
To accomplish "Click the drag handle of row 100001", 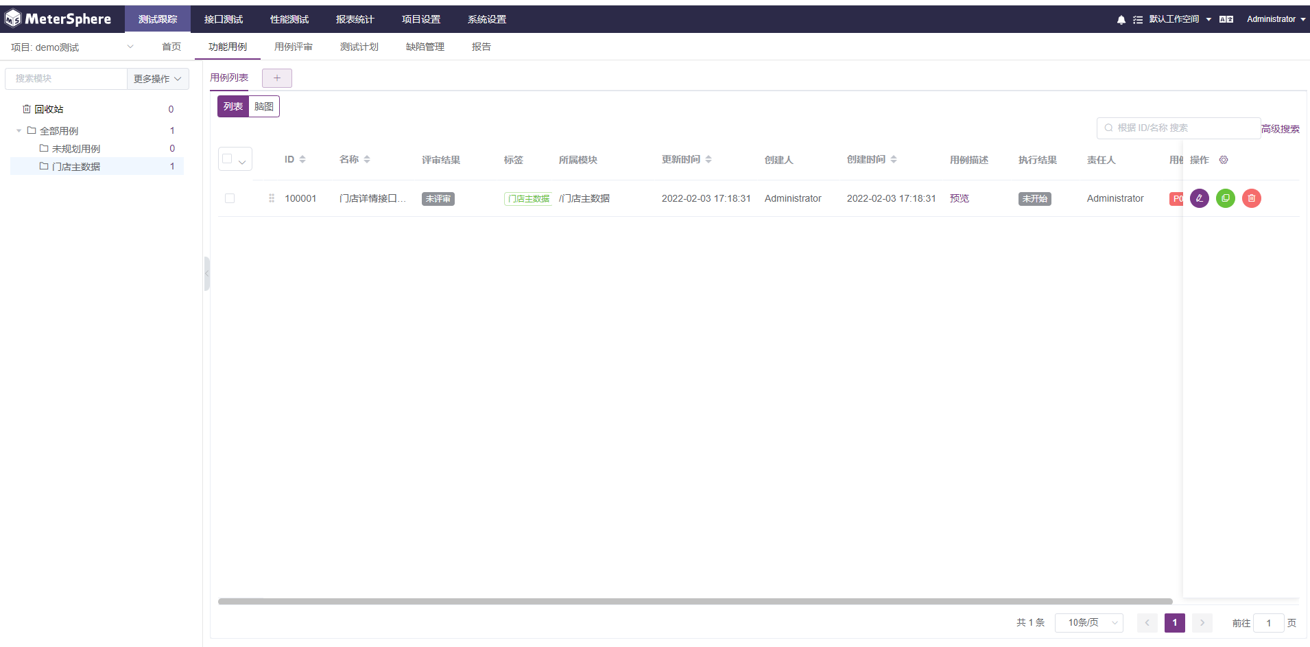I will click(272, 198).
